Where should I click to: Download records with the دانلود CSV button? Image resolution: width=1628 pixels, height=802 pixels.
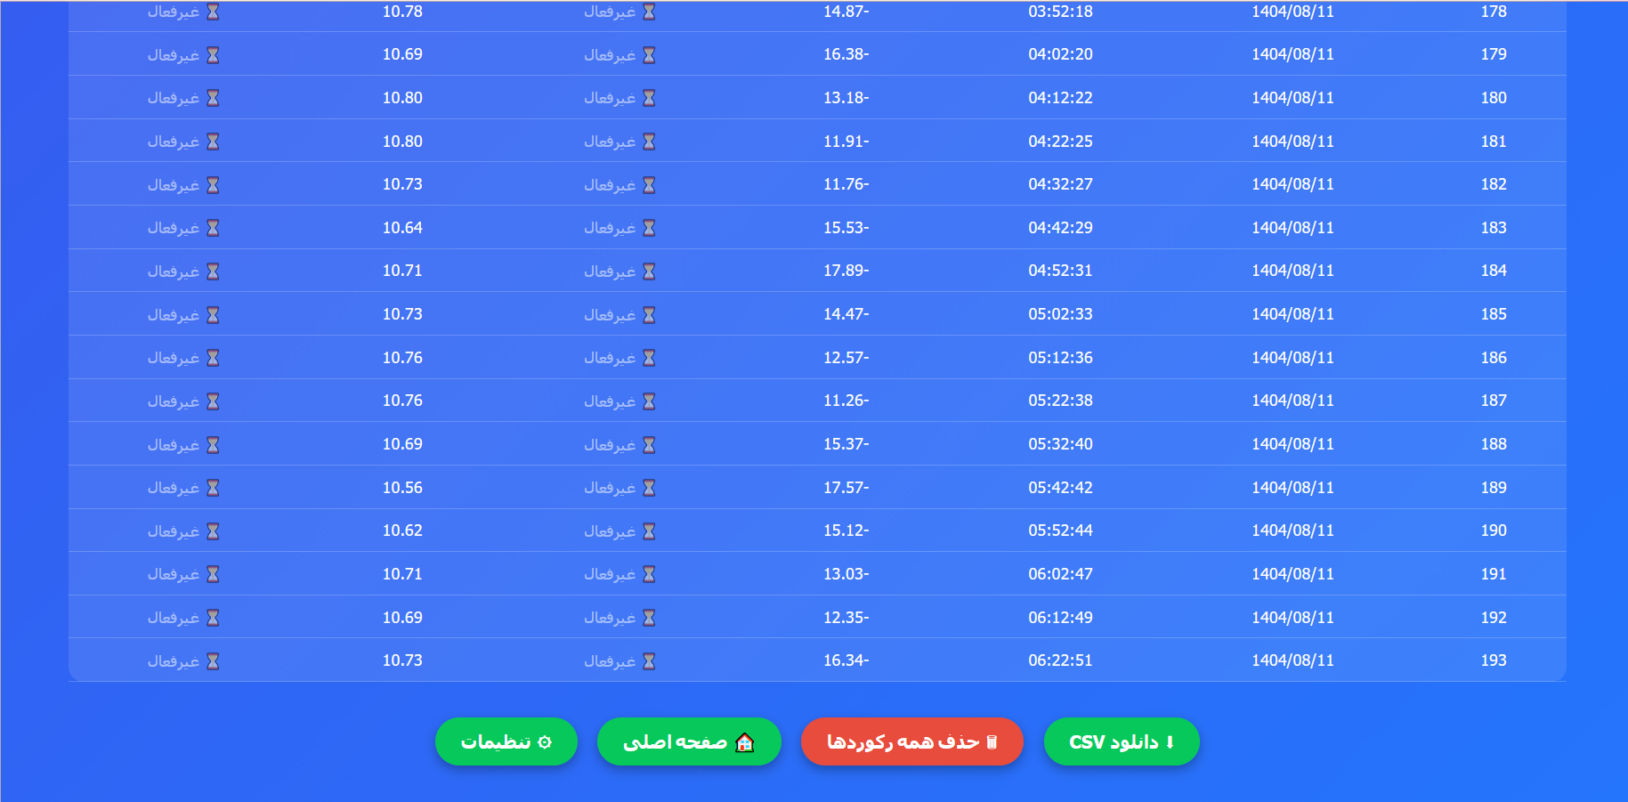[1121, 741]
